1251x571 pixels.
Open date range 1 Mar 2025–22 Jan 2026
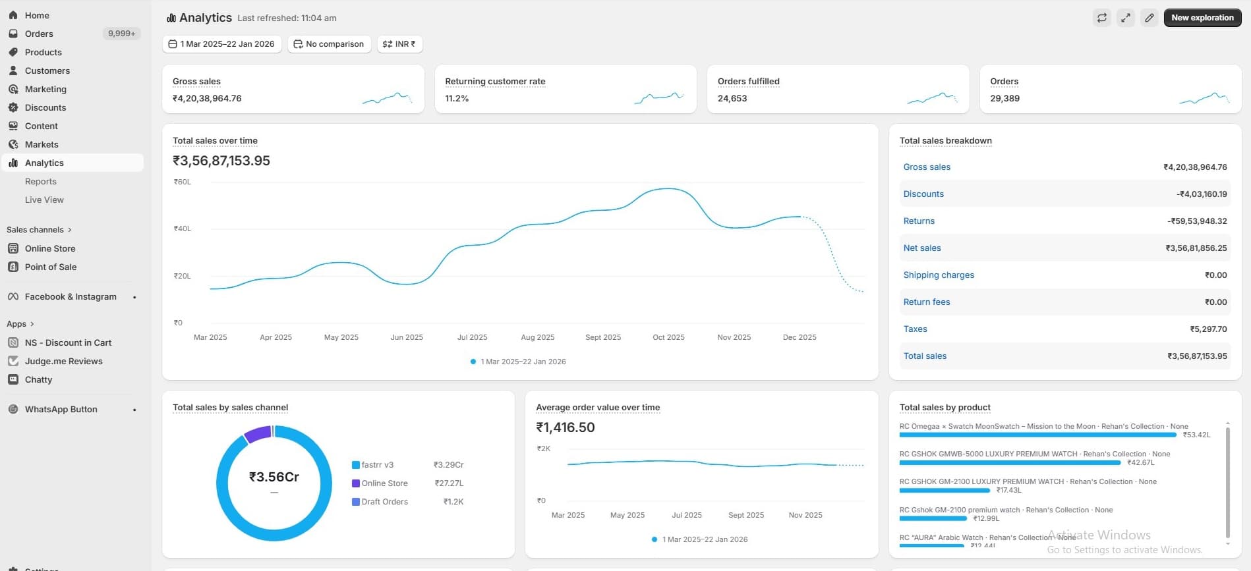[x=222, y=44]
